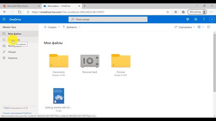Open the info details pane icon
This screenshot has height=121, width=216.
point(209,27)
